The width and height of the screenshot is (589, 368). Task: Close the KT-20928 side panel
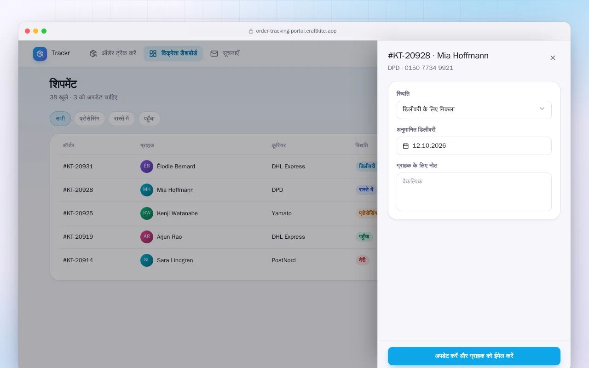point(553,57)
